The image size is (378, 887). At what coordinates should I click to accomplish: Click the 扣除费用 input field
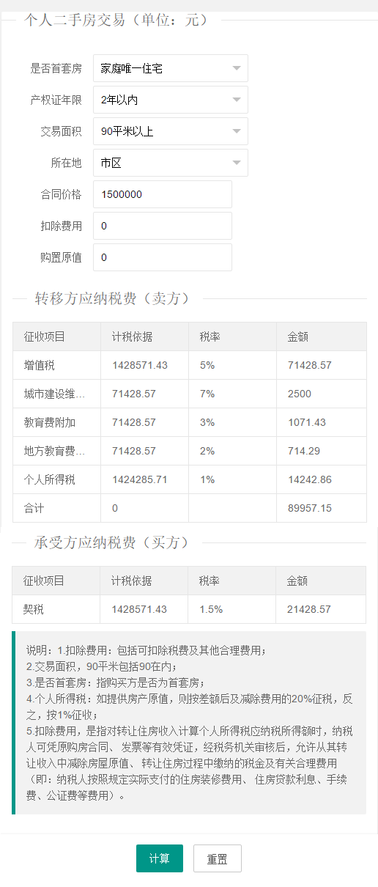click(x=163, y=226)
